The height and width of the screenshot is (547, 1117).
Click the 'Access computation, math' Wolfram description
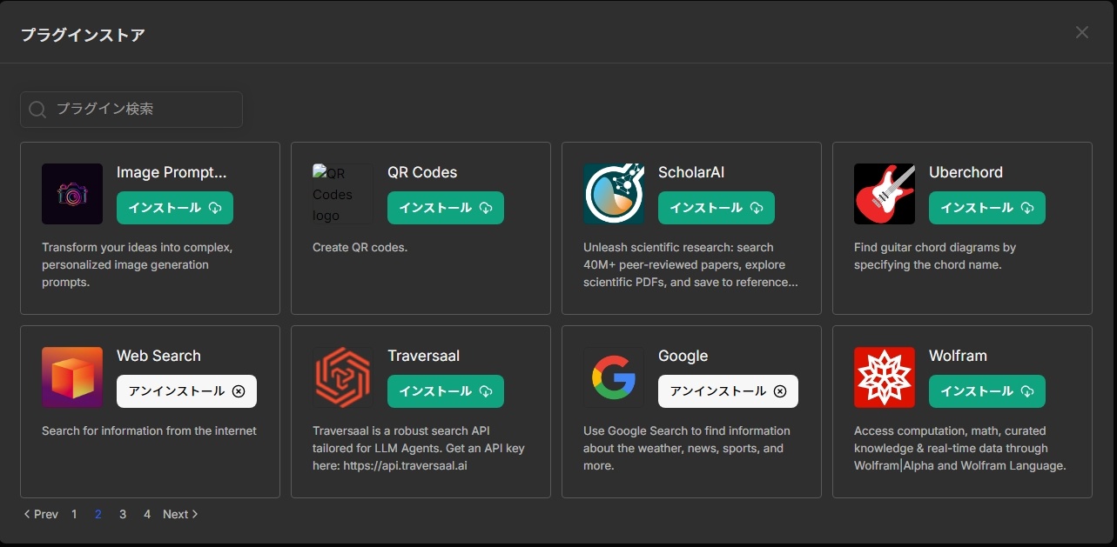click(x=960, y=448)
